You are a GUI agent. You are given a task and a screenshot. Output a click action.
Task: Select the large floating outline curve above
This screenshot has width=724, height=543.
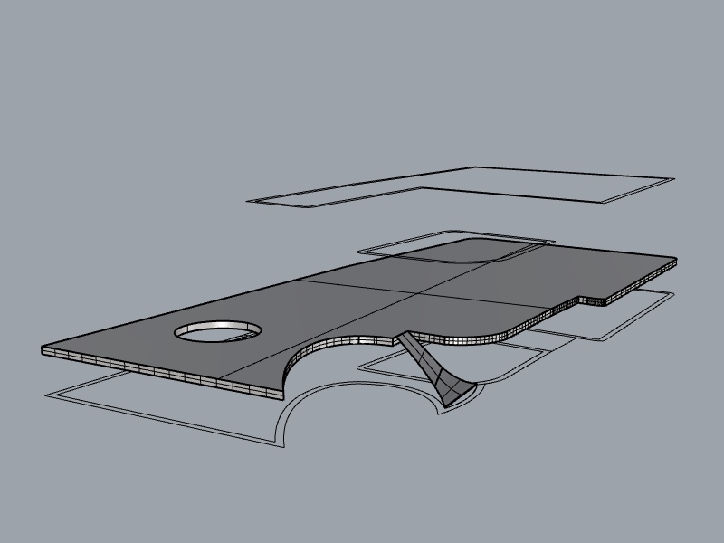[x=461, y=187]
